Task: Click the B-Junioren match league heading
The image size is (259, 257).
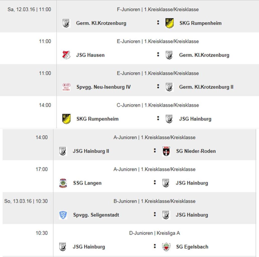Action: 154,201
